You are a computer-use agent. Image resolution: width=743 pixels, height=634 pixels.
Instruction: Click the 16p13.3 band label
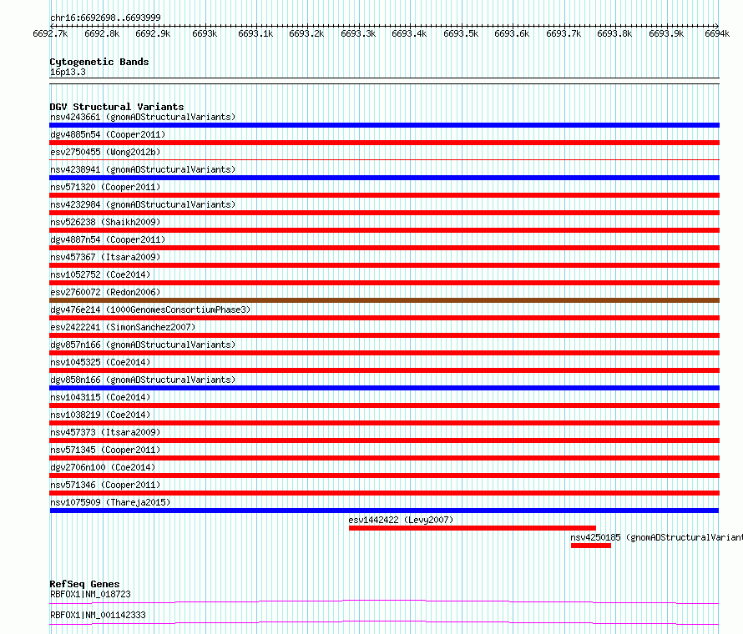[68, 72]
